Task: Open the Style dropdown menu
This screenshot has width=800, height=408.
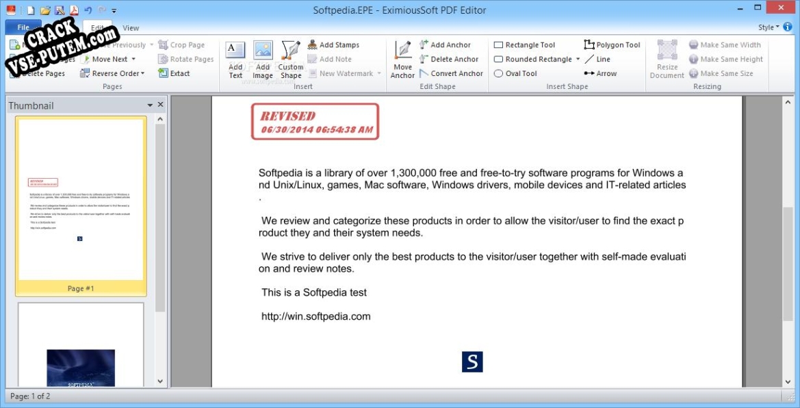Action: [x=769, y=27]
